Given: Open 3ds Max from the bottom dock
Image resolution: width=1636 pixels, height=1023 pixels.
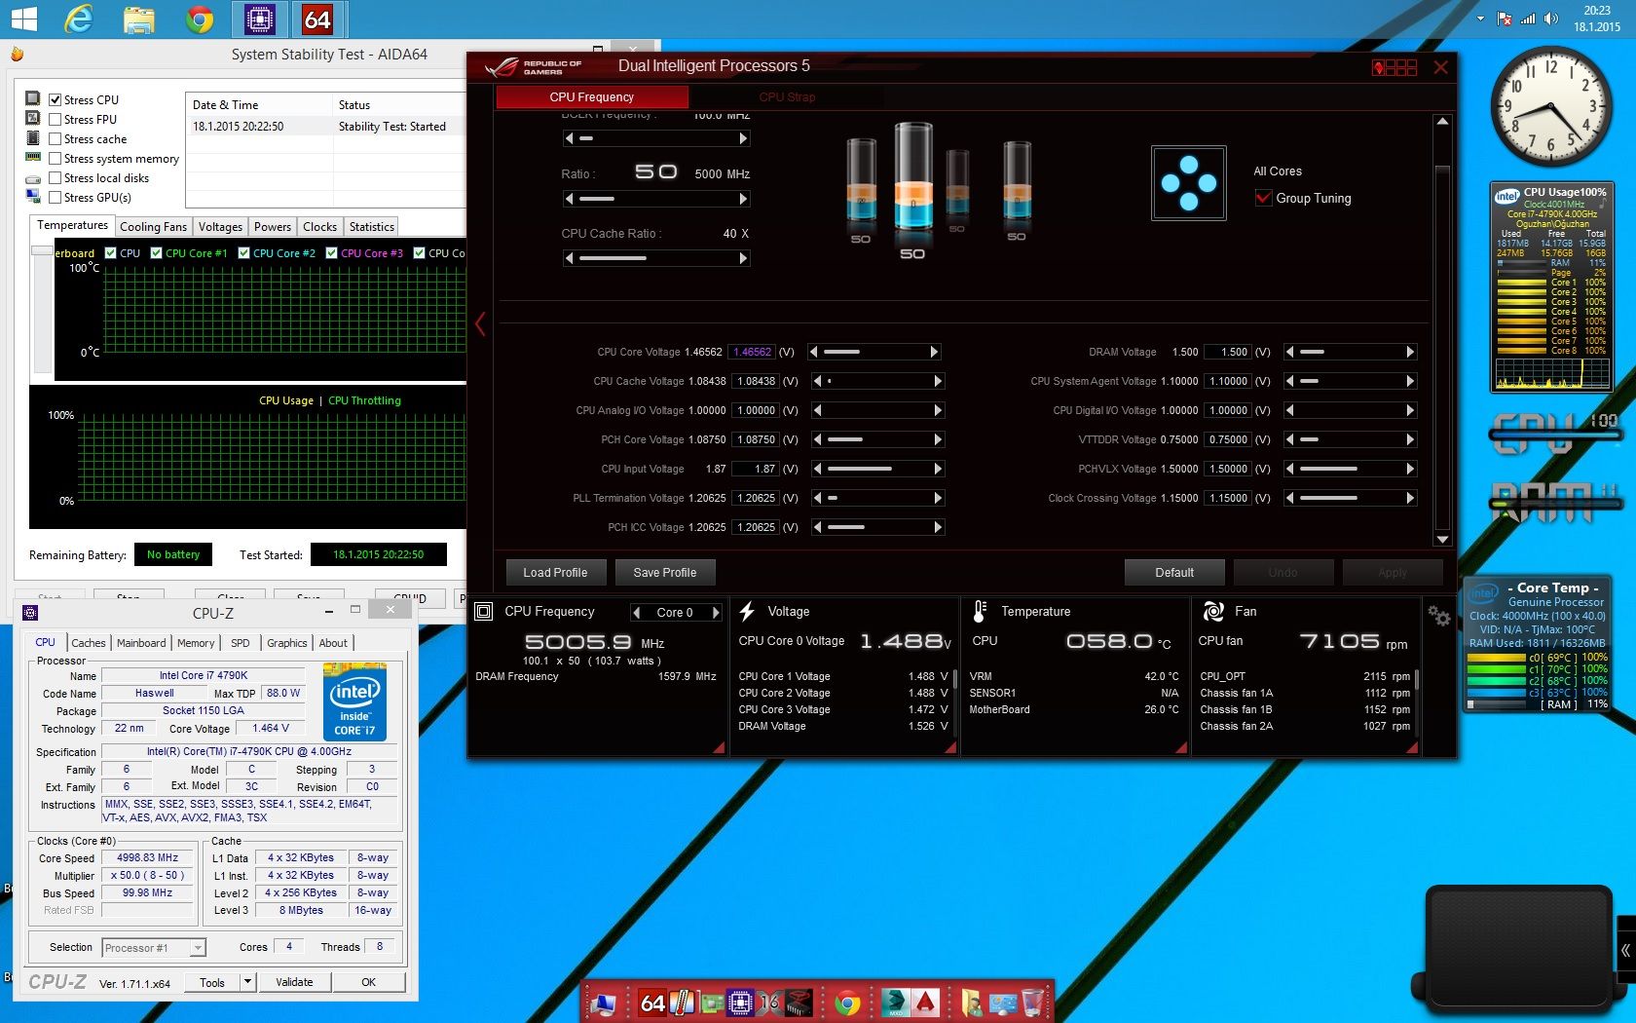Looking at the screenshot, I should (x=895, y=1003).
